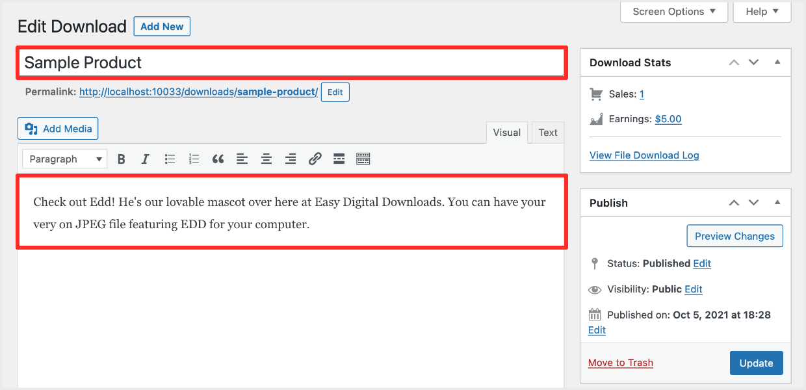Insert a bulleted list
Screen dimensions: 806x390
[170, 159]
